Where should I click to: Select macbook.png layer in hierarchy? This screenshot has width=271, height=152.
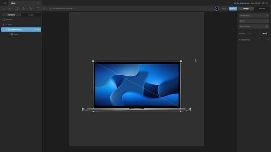coord(21,30)
